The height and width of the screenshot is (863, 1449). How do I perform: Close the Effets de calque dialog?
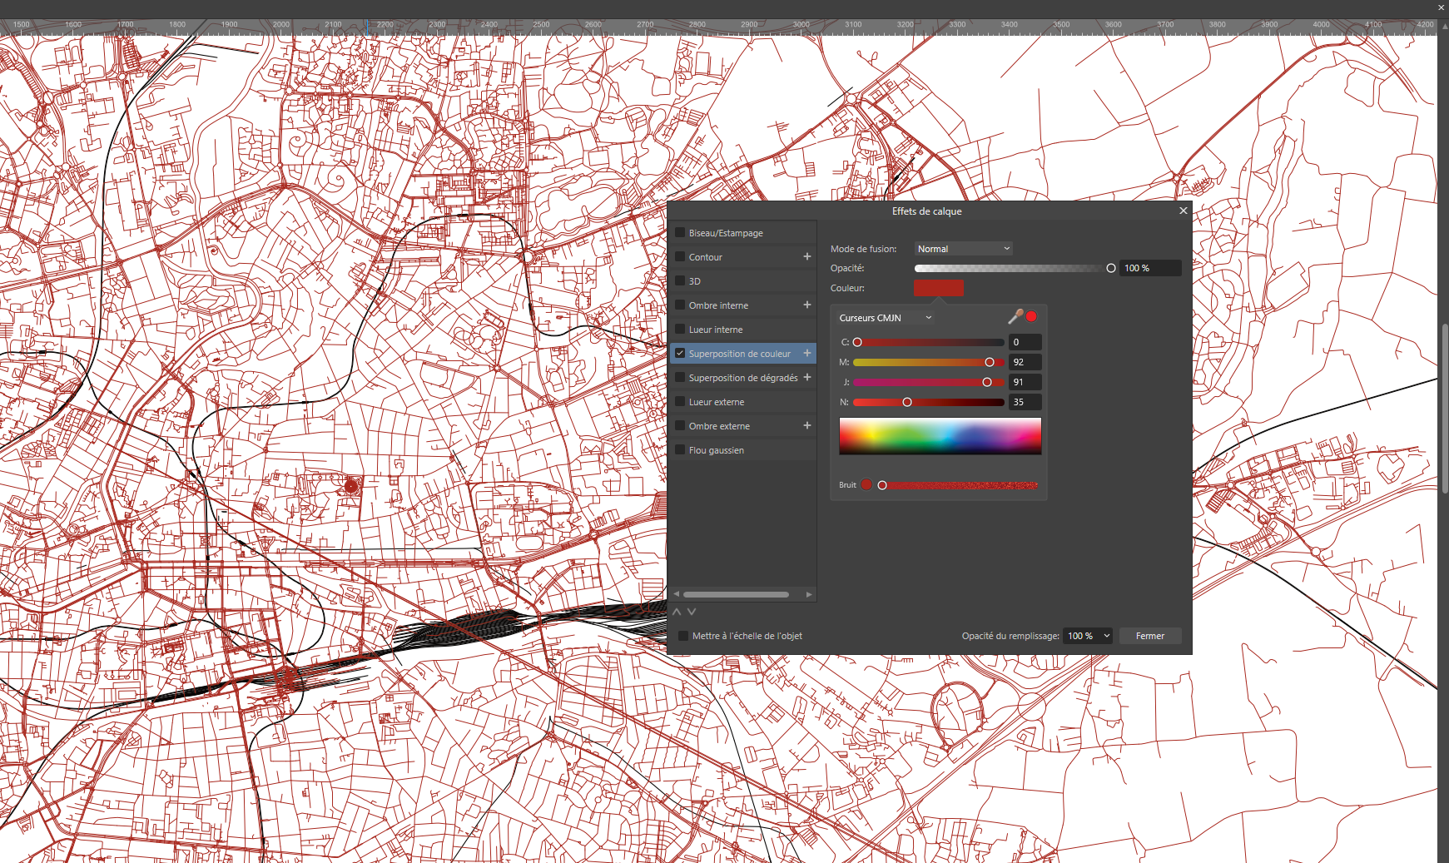(x=1183, y=211)
